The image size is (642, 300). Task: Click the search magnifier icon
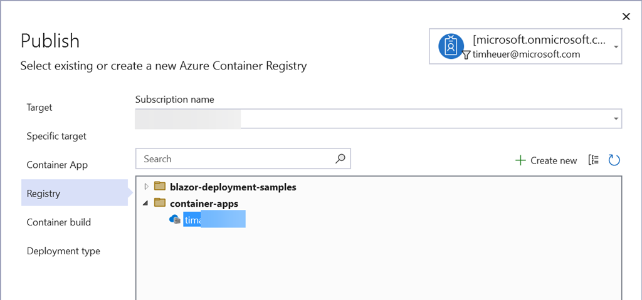click(340, 159)
